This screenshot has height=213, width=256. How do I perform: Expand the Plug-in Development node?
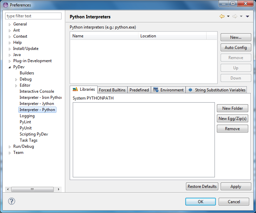(10, 61)
